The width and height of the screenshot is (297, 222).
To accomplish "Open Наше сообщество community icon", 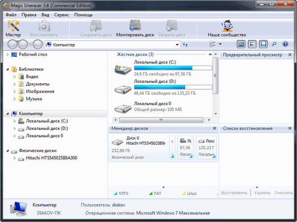I will (227, 29).
